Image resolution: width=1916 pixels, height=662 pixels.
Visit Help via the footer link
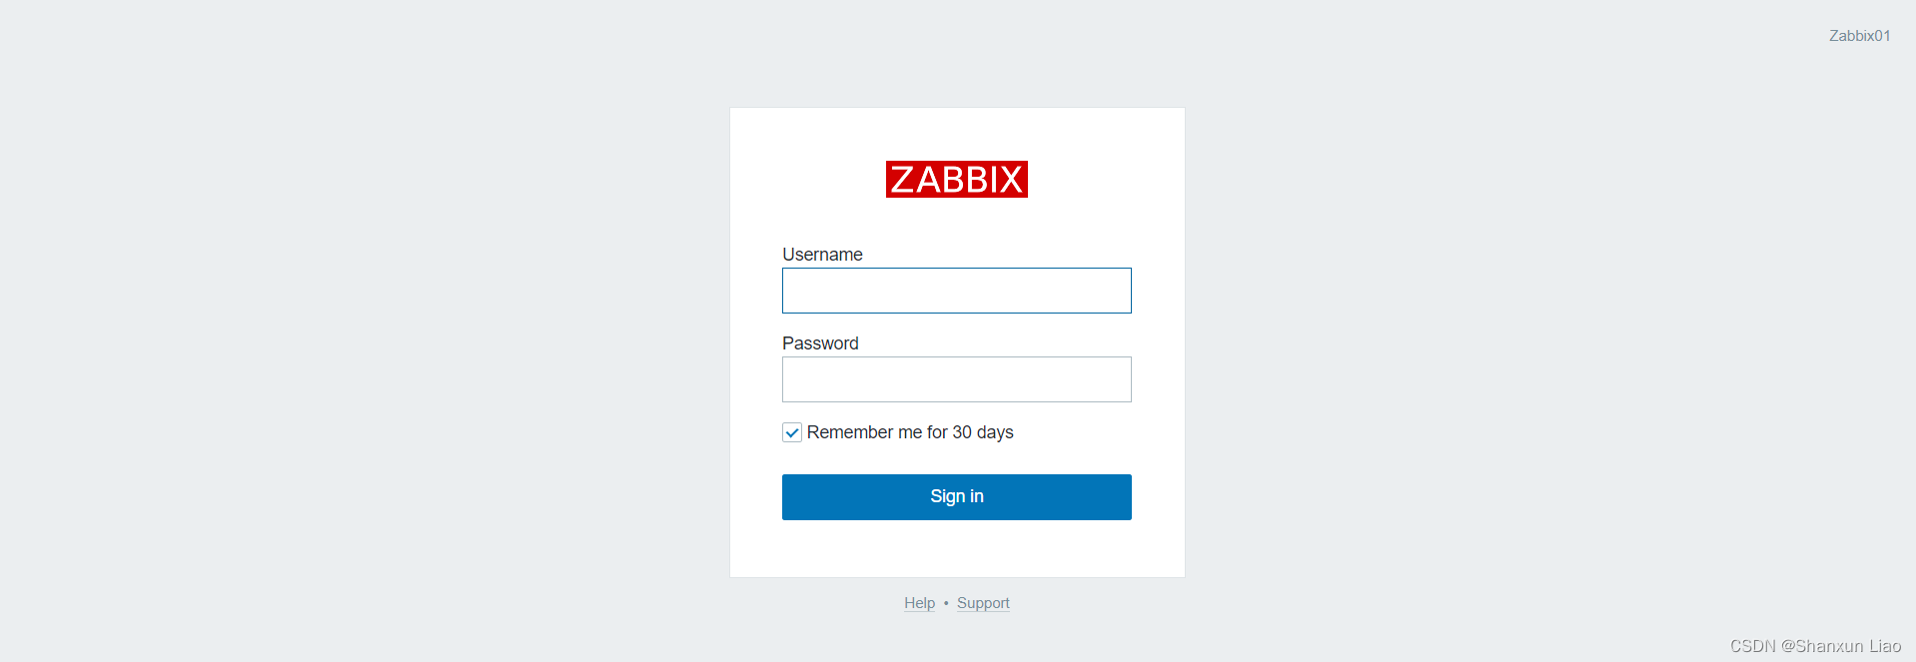tap(918, 602)
